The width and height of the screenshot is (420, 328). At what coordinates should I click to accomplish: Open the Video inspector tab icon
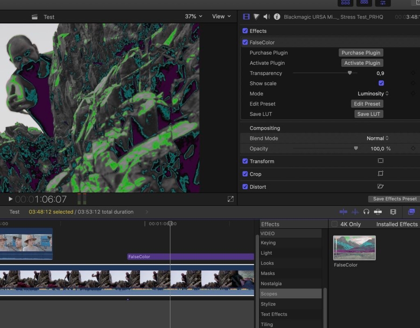coord(246,17)
